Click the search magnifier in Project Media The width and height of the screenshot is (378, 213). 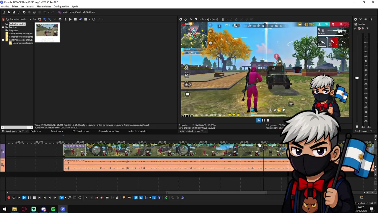click(94, 19)
